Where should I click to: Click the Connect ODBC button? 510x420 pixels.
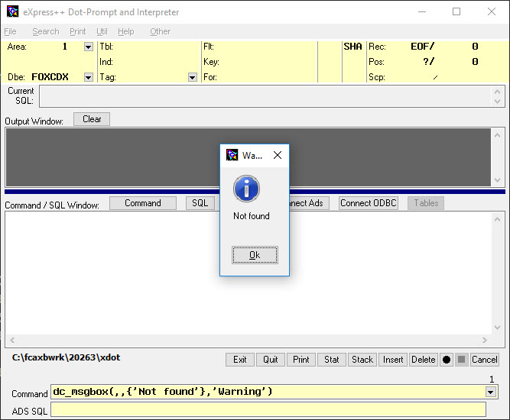369,203
